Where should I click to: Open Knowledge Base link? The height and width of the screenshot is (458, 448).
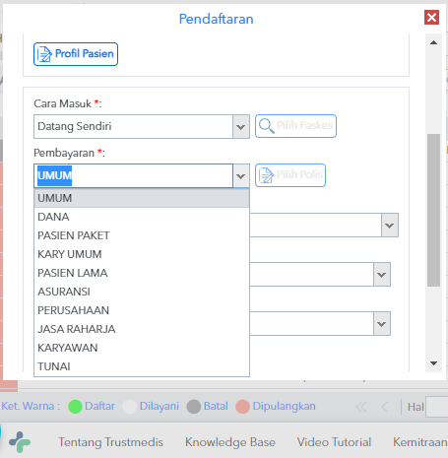click(x=230, y=442)
